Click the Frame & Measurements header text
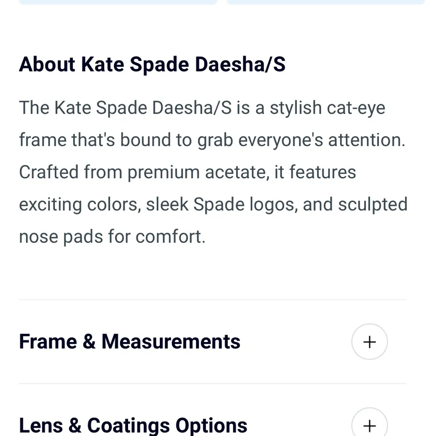 (130, 342)
